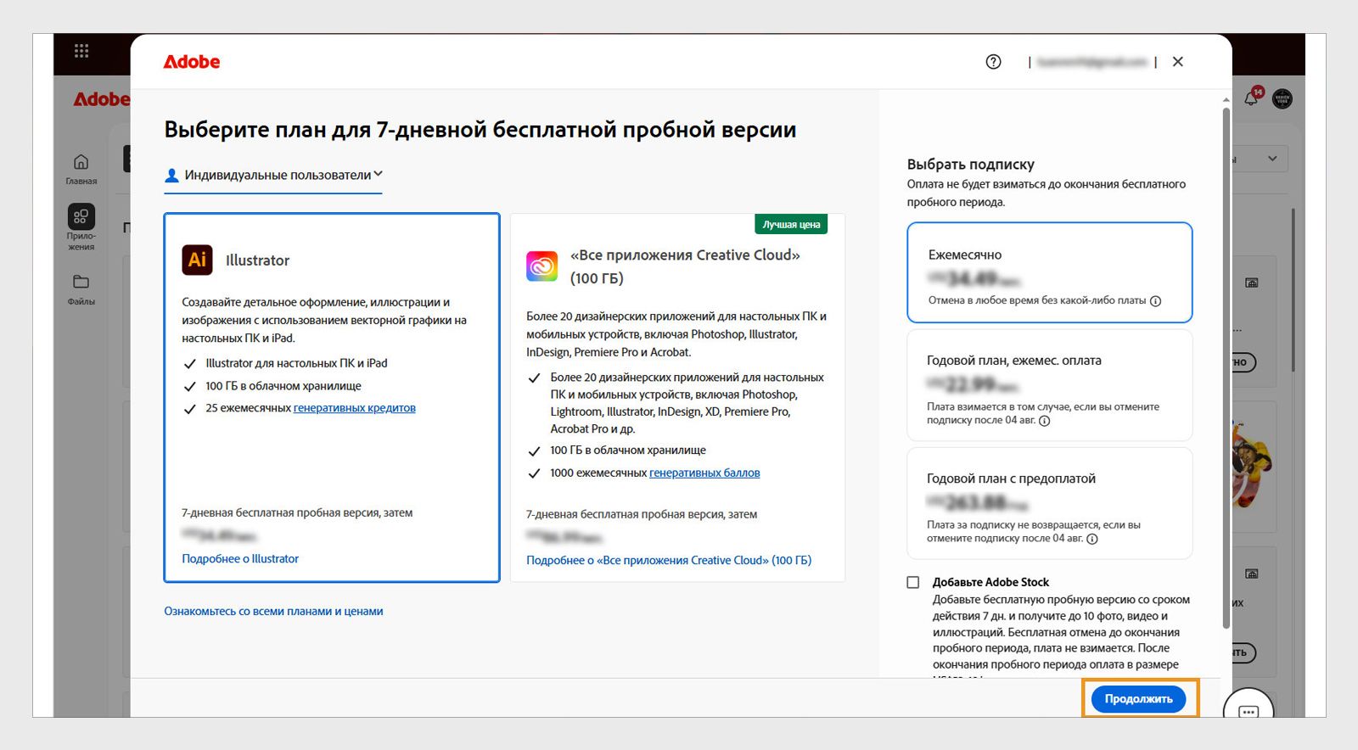The image size is (1358, 750).
Task: Click the Illustrator Ai app icon
Action: pos(198,260)
